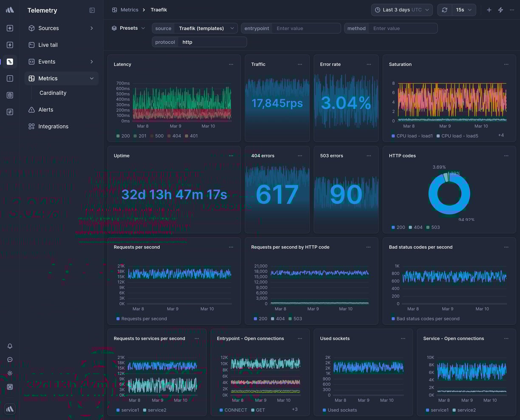Open the Live tail view
The image size is (520, 420).
tap(47, 45)
